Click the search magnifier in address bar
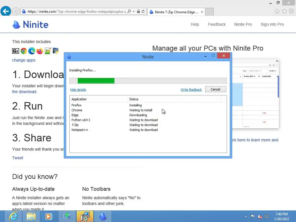Image resolution: width=296 pixels, height=222 pixels. [x=129, y=12]
